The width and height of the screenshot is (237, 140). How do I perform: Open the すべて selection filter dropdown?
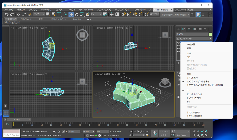click(39, 14)
